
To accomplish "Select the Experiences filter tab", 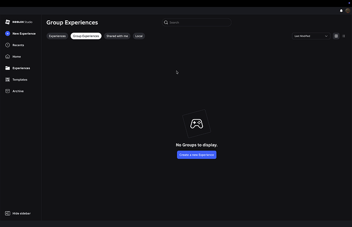I will coord(57,36).
